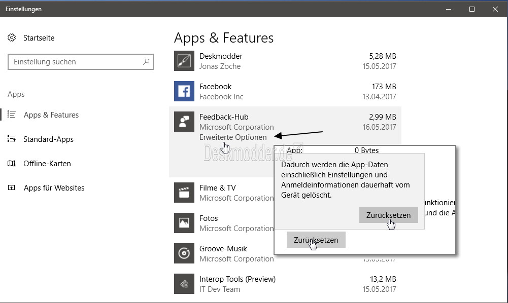This screenshot has width=508, height=303.
Task: Click the magnifier search icon
Action: (146, 61)
